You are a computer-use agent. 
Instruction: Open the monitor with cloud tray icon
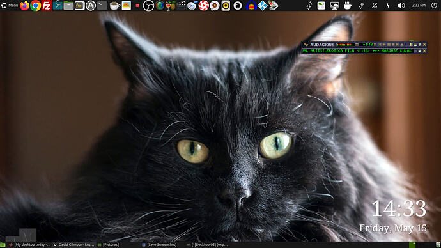[334, 6]
